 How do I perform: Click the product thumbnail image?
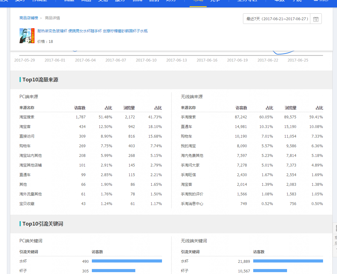click(x=27, y=36)
